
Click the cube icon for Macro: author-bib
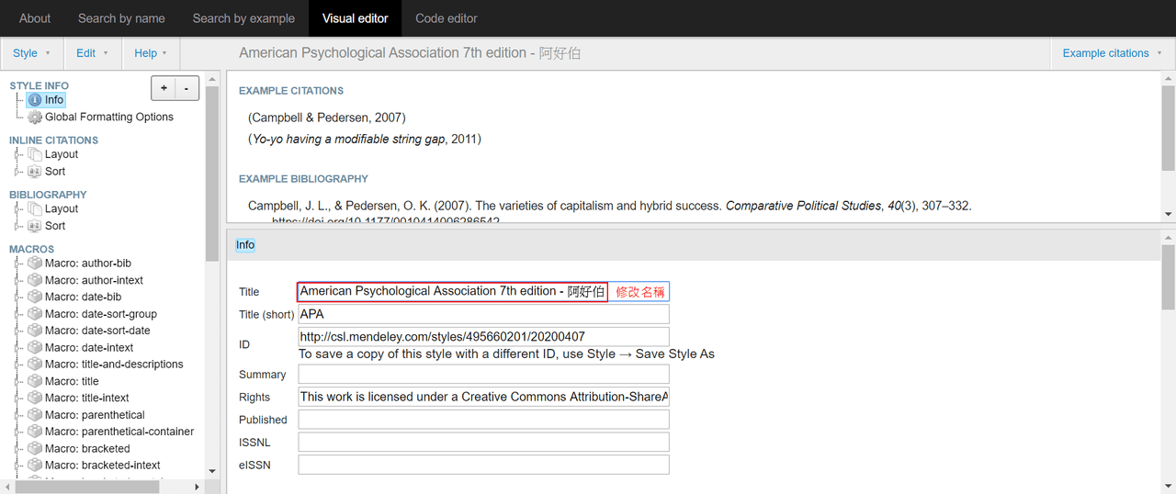[35, 264]
